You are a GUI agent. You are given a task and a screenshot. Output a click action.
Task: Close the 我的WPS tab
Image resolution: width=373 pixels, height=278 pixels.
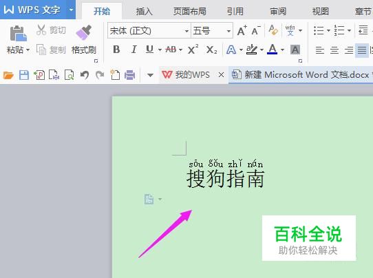pos(221,75)
